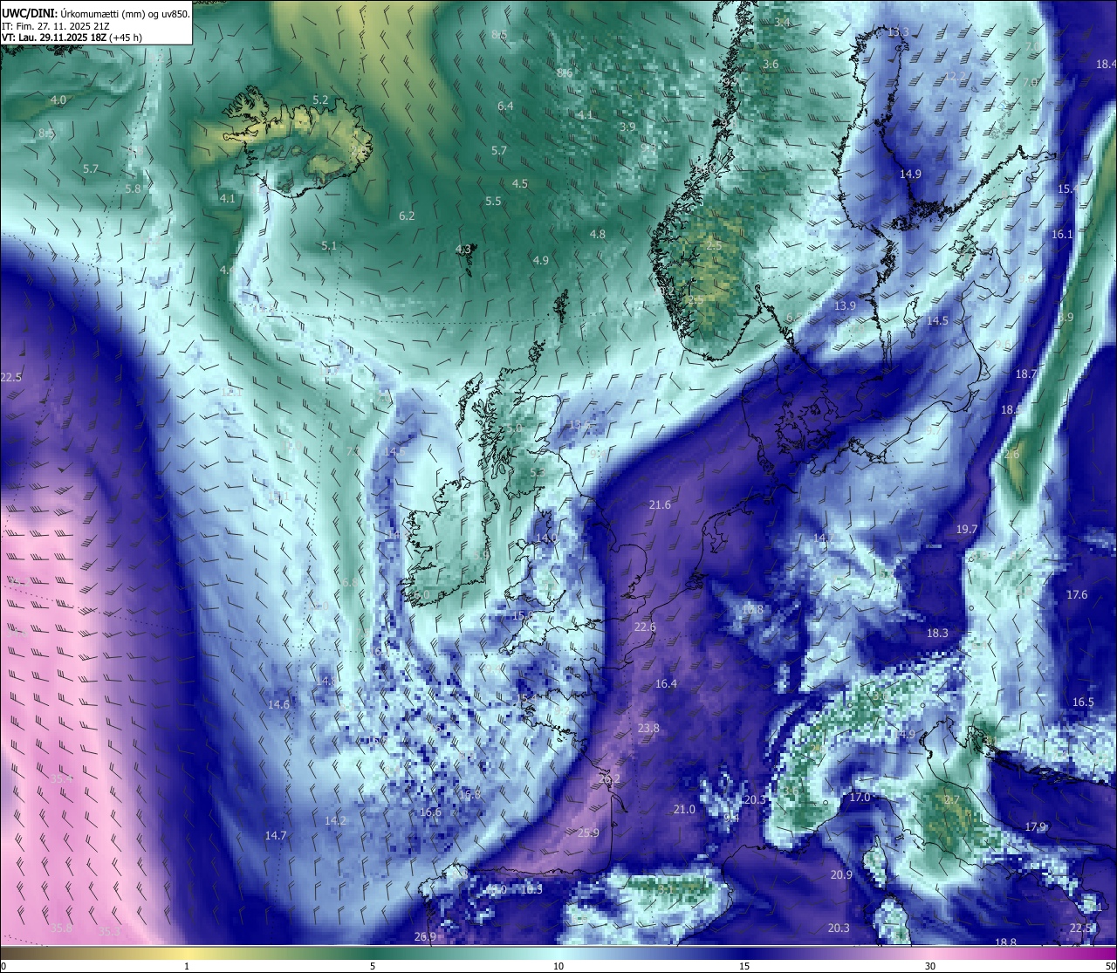Click the map value "6.4"
This screenshot has height=973, width=1117.
point(506,106)
